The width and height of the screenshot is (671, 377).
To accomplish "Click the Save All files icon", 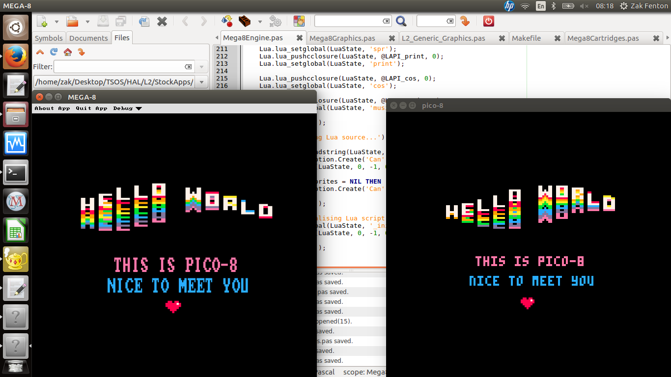I will (x=121, y=21).
